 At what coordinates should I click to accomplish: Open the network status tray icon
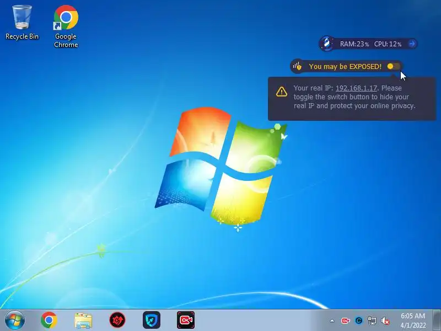[x=372, y=321]
